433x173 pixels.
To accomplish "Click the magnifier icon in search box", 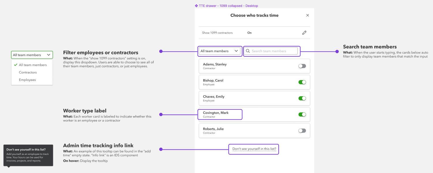I will (x=248, y=51).
